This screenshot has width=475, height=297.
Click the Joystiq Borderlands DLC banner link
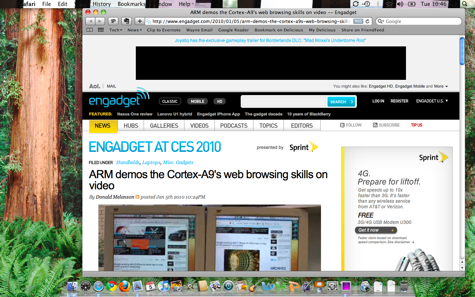click(x=270, y=40)
